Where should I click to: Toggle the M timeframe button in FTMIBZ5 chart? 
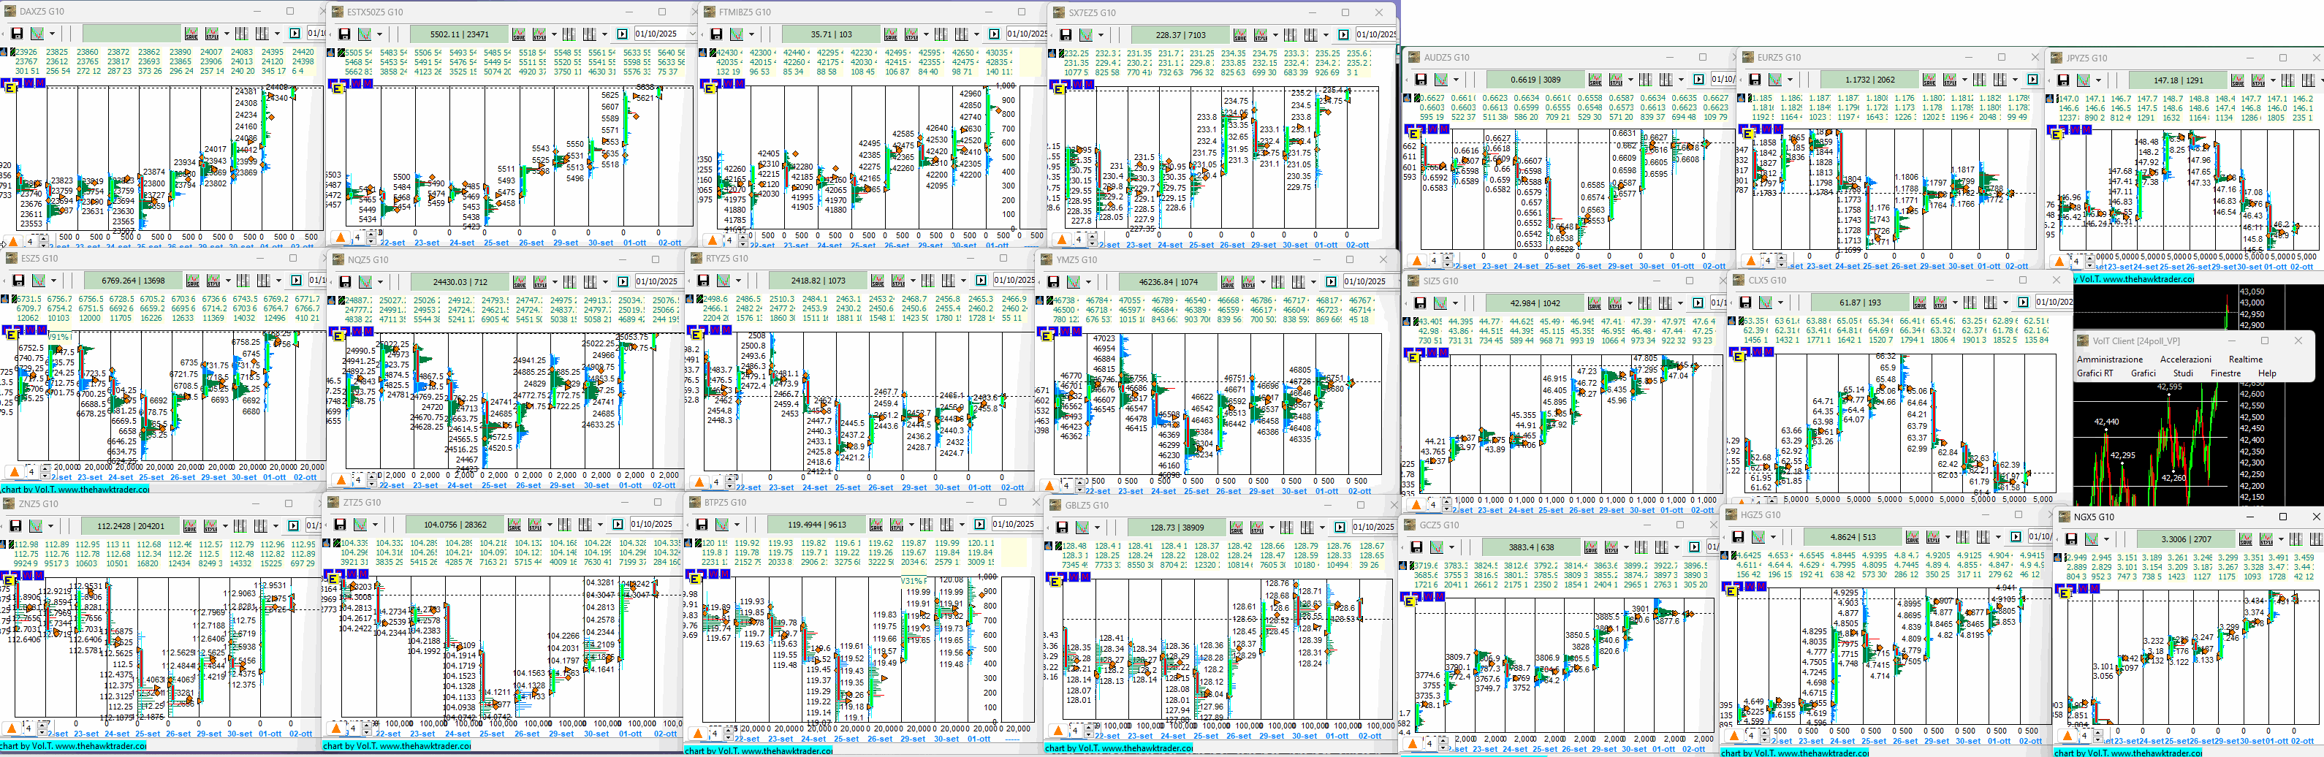(x=740, y=85)
